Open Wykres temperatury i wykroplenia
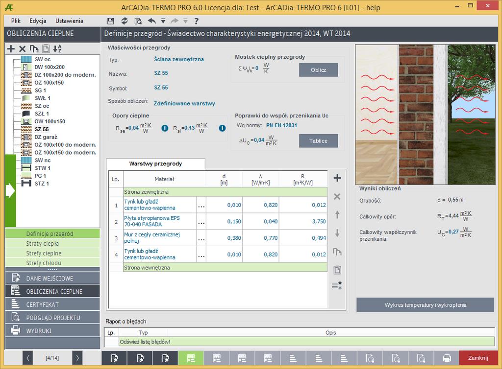502x369 pixels. click(425, 305)
